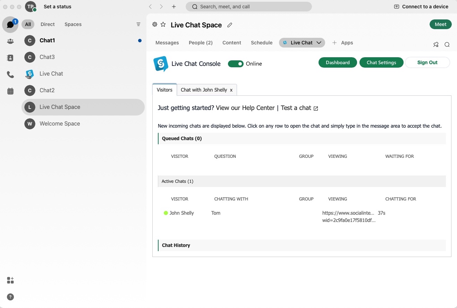Open the Contacts icon in the sidebar

(x=10, y=58)
